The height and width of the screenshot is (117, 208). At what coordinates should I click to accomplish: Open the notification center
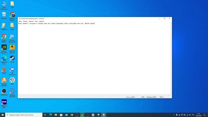[204, 115]
